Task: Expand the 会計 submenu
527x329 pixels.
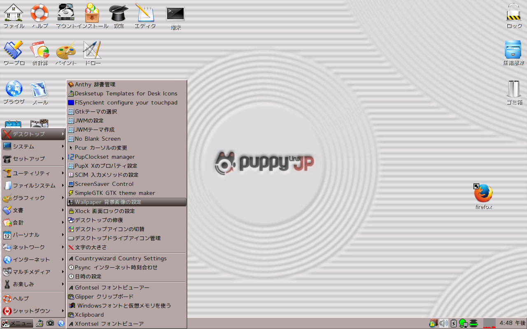Action: tap(33, 222)
